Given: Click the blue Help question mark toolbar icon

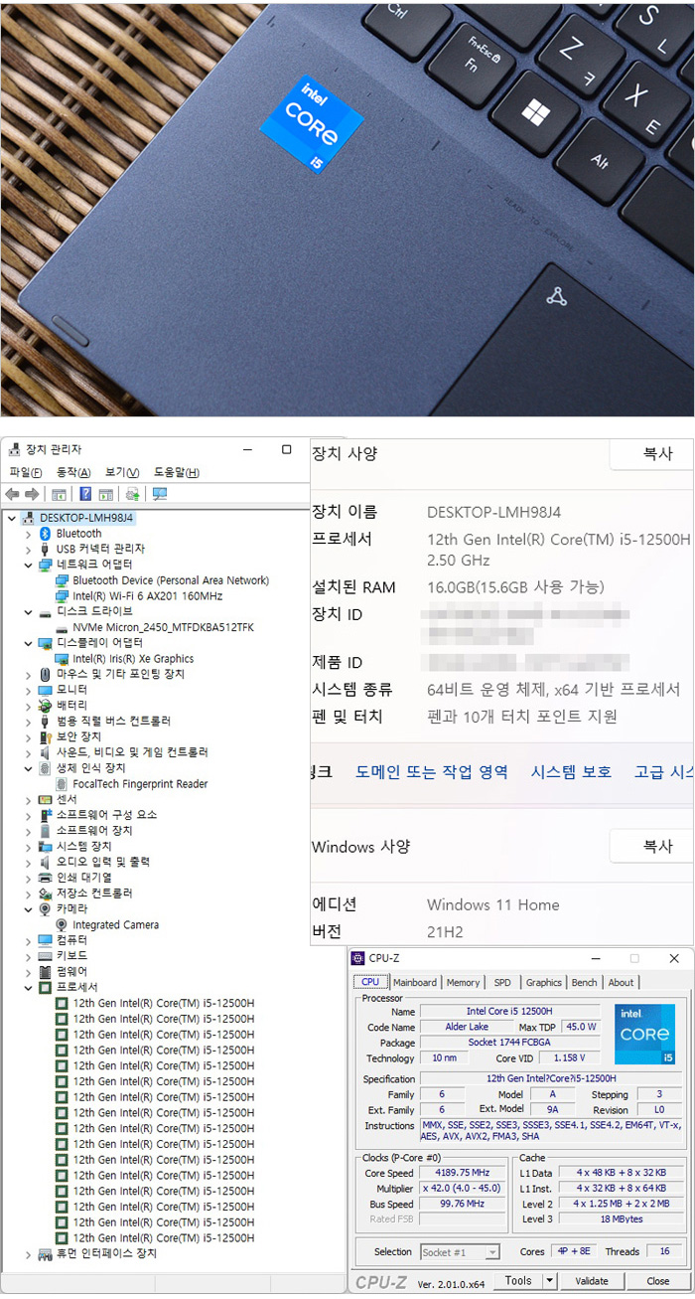Looking at the screenshot, I should (85, 494).
